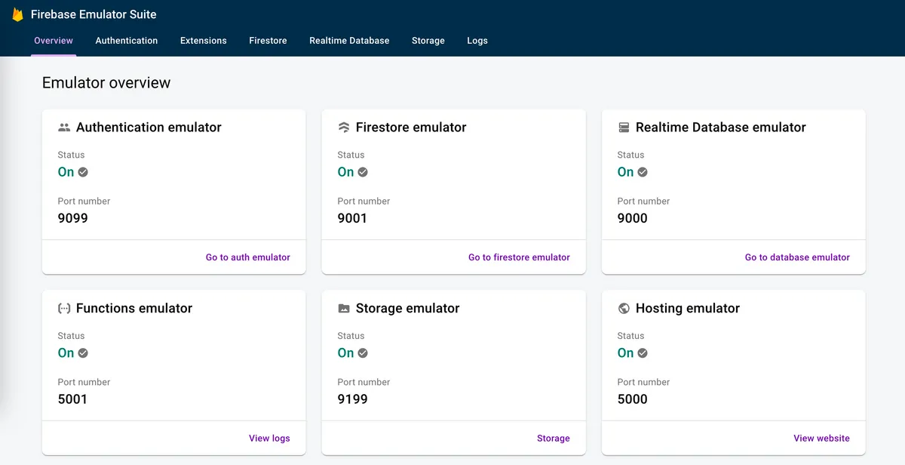
Task: Click the Realtime Database emulator storage icon
Action: click(624, 128)
